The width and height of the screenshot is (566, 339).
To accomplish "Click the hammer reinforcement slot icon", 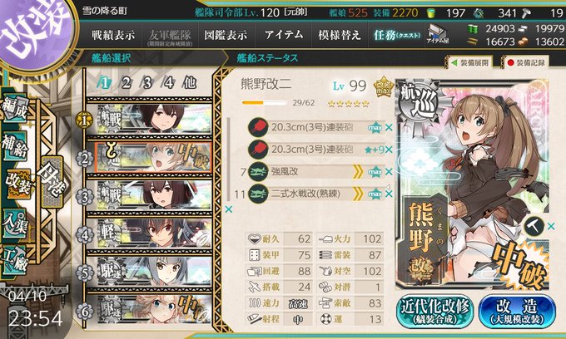I will (534, 226).
